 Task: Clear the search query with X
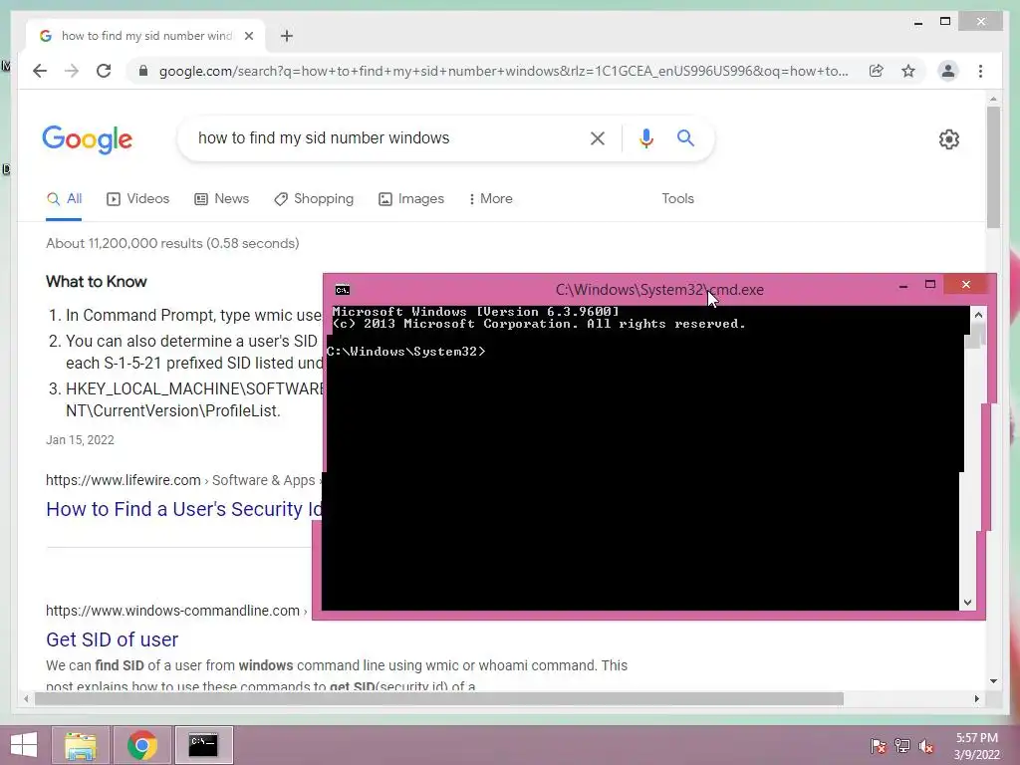tap(598, 137)
